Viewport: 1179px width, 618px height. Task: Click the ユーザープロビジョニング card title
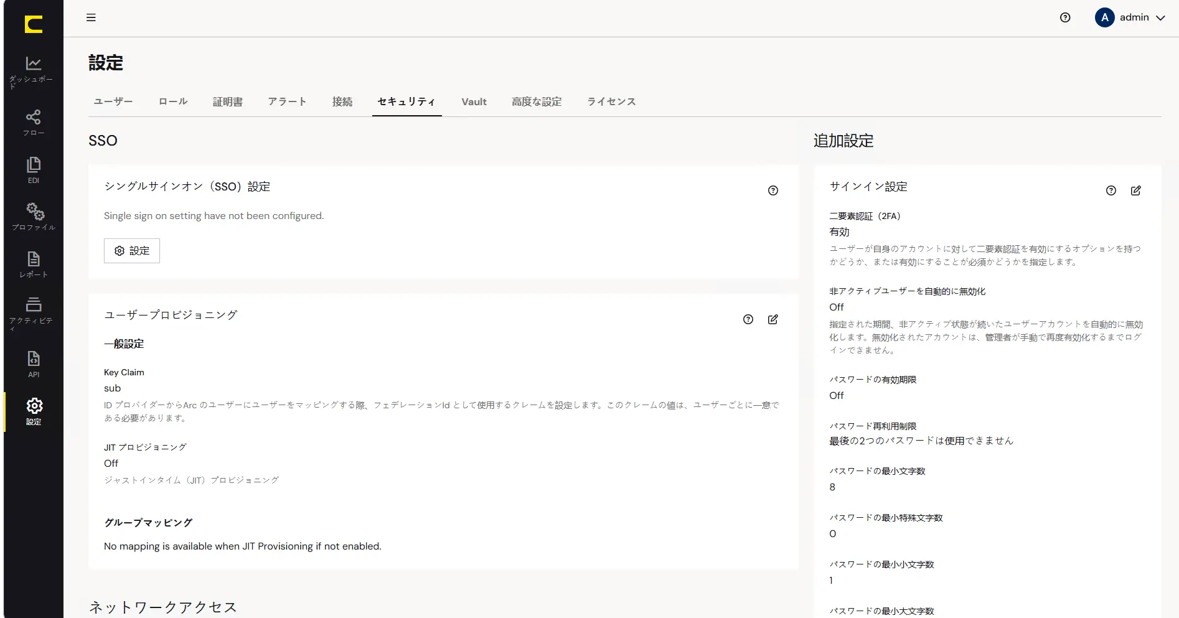tap(171, 315)
